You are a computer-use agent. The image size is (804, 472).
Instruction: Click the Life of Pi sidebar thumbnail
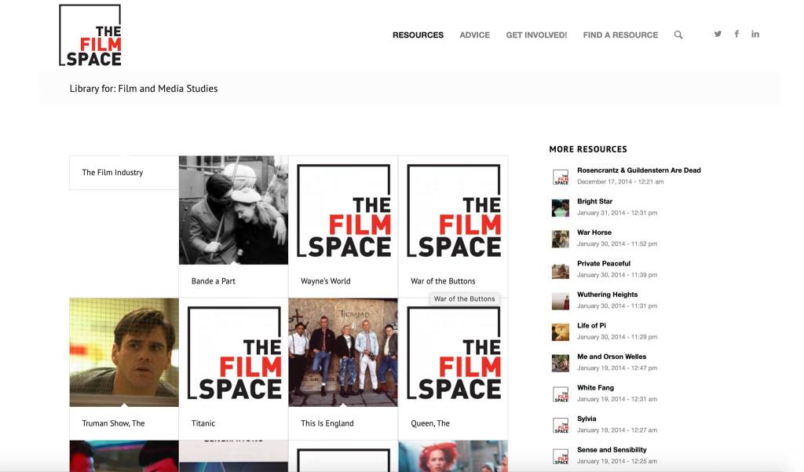click(561, 331)
